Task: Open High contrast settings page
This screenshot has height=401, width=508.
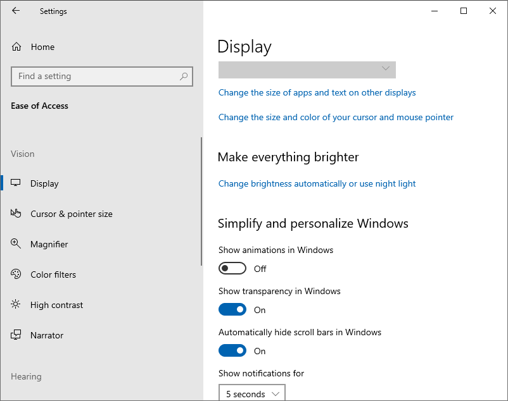Action: coord(57,305)
